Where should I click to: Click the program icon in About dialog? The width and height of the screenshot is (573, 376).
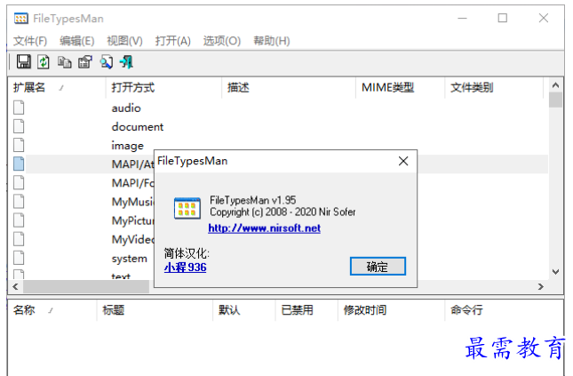(x=187, y=208)
